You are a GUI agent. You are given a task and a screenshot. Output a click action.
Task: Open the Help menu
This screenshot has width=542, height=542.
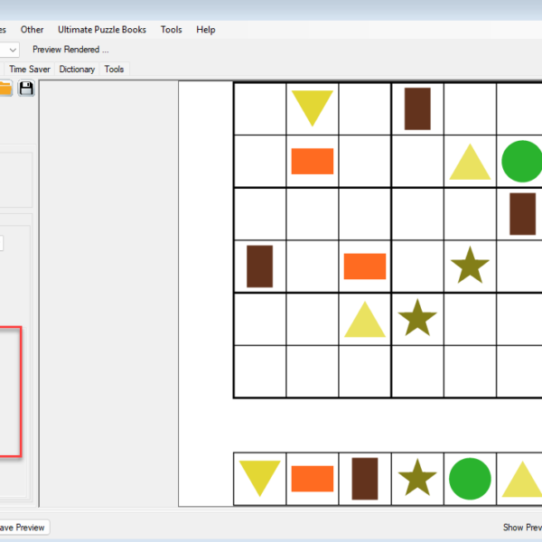point(206,30)
